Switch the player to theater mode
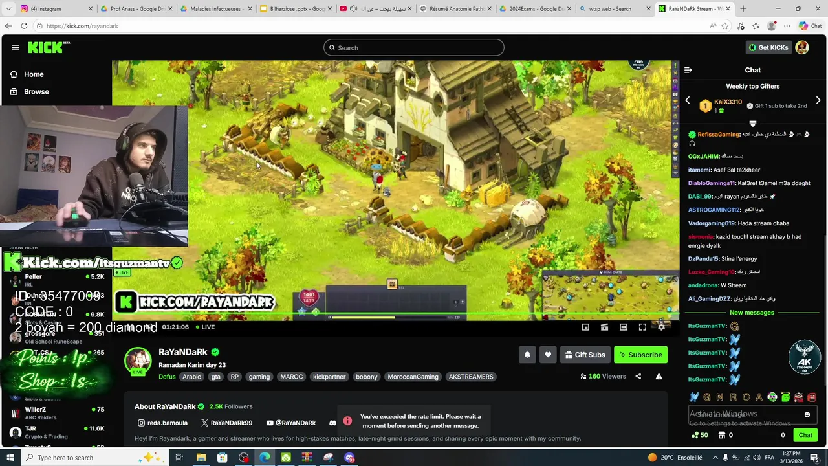 tap(624, 327)
